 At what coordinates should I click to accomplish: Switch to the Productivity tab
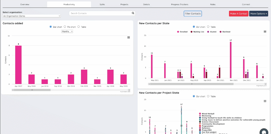tap(69, 4)
